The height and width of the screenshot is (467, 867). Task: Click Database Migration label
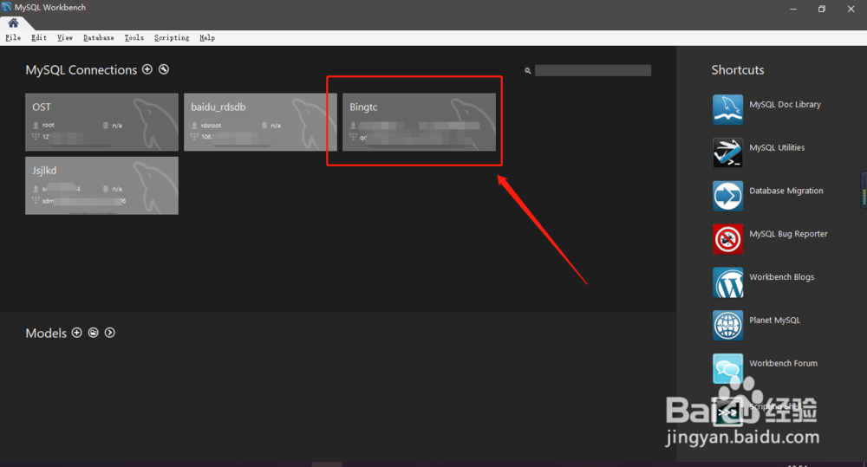[786, 191]
